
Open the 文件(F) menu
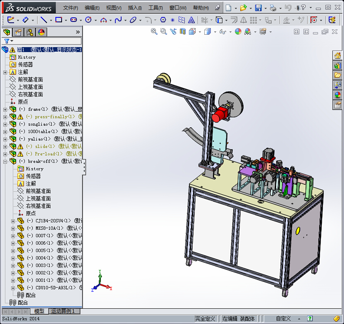[x=70, y=8]
